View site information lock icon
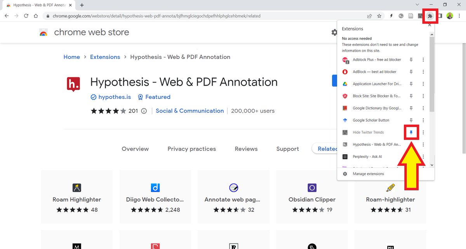 tap(48, 16)
